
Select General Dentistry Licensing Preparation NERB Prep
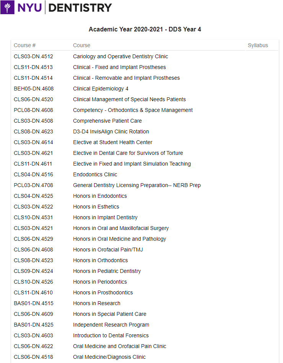[x=137, y=185]
